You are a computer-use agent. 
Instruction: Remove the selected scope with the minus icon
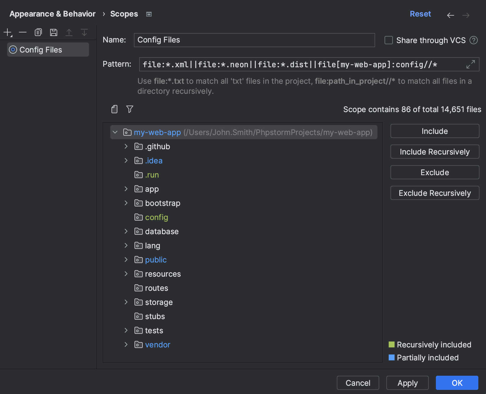(23, 32)
